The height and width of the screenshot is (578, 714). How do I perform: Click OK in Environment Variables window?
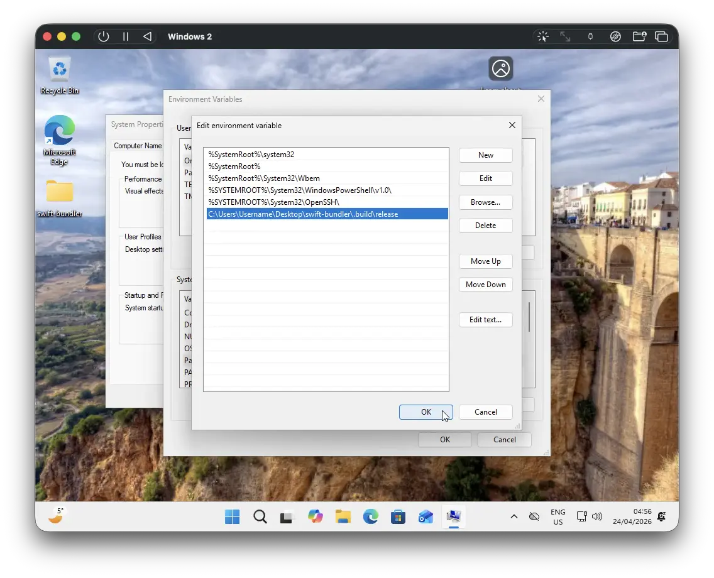point(445,440)
